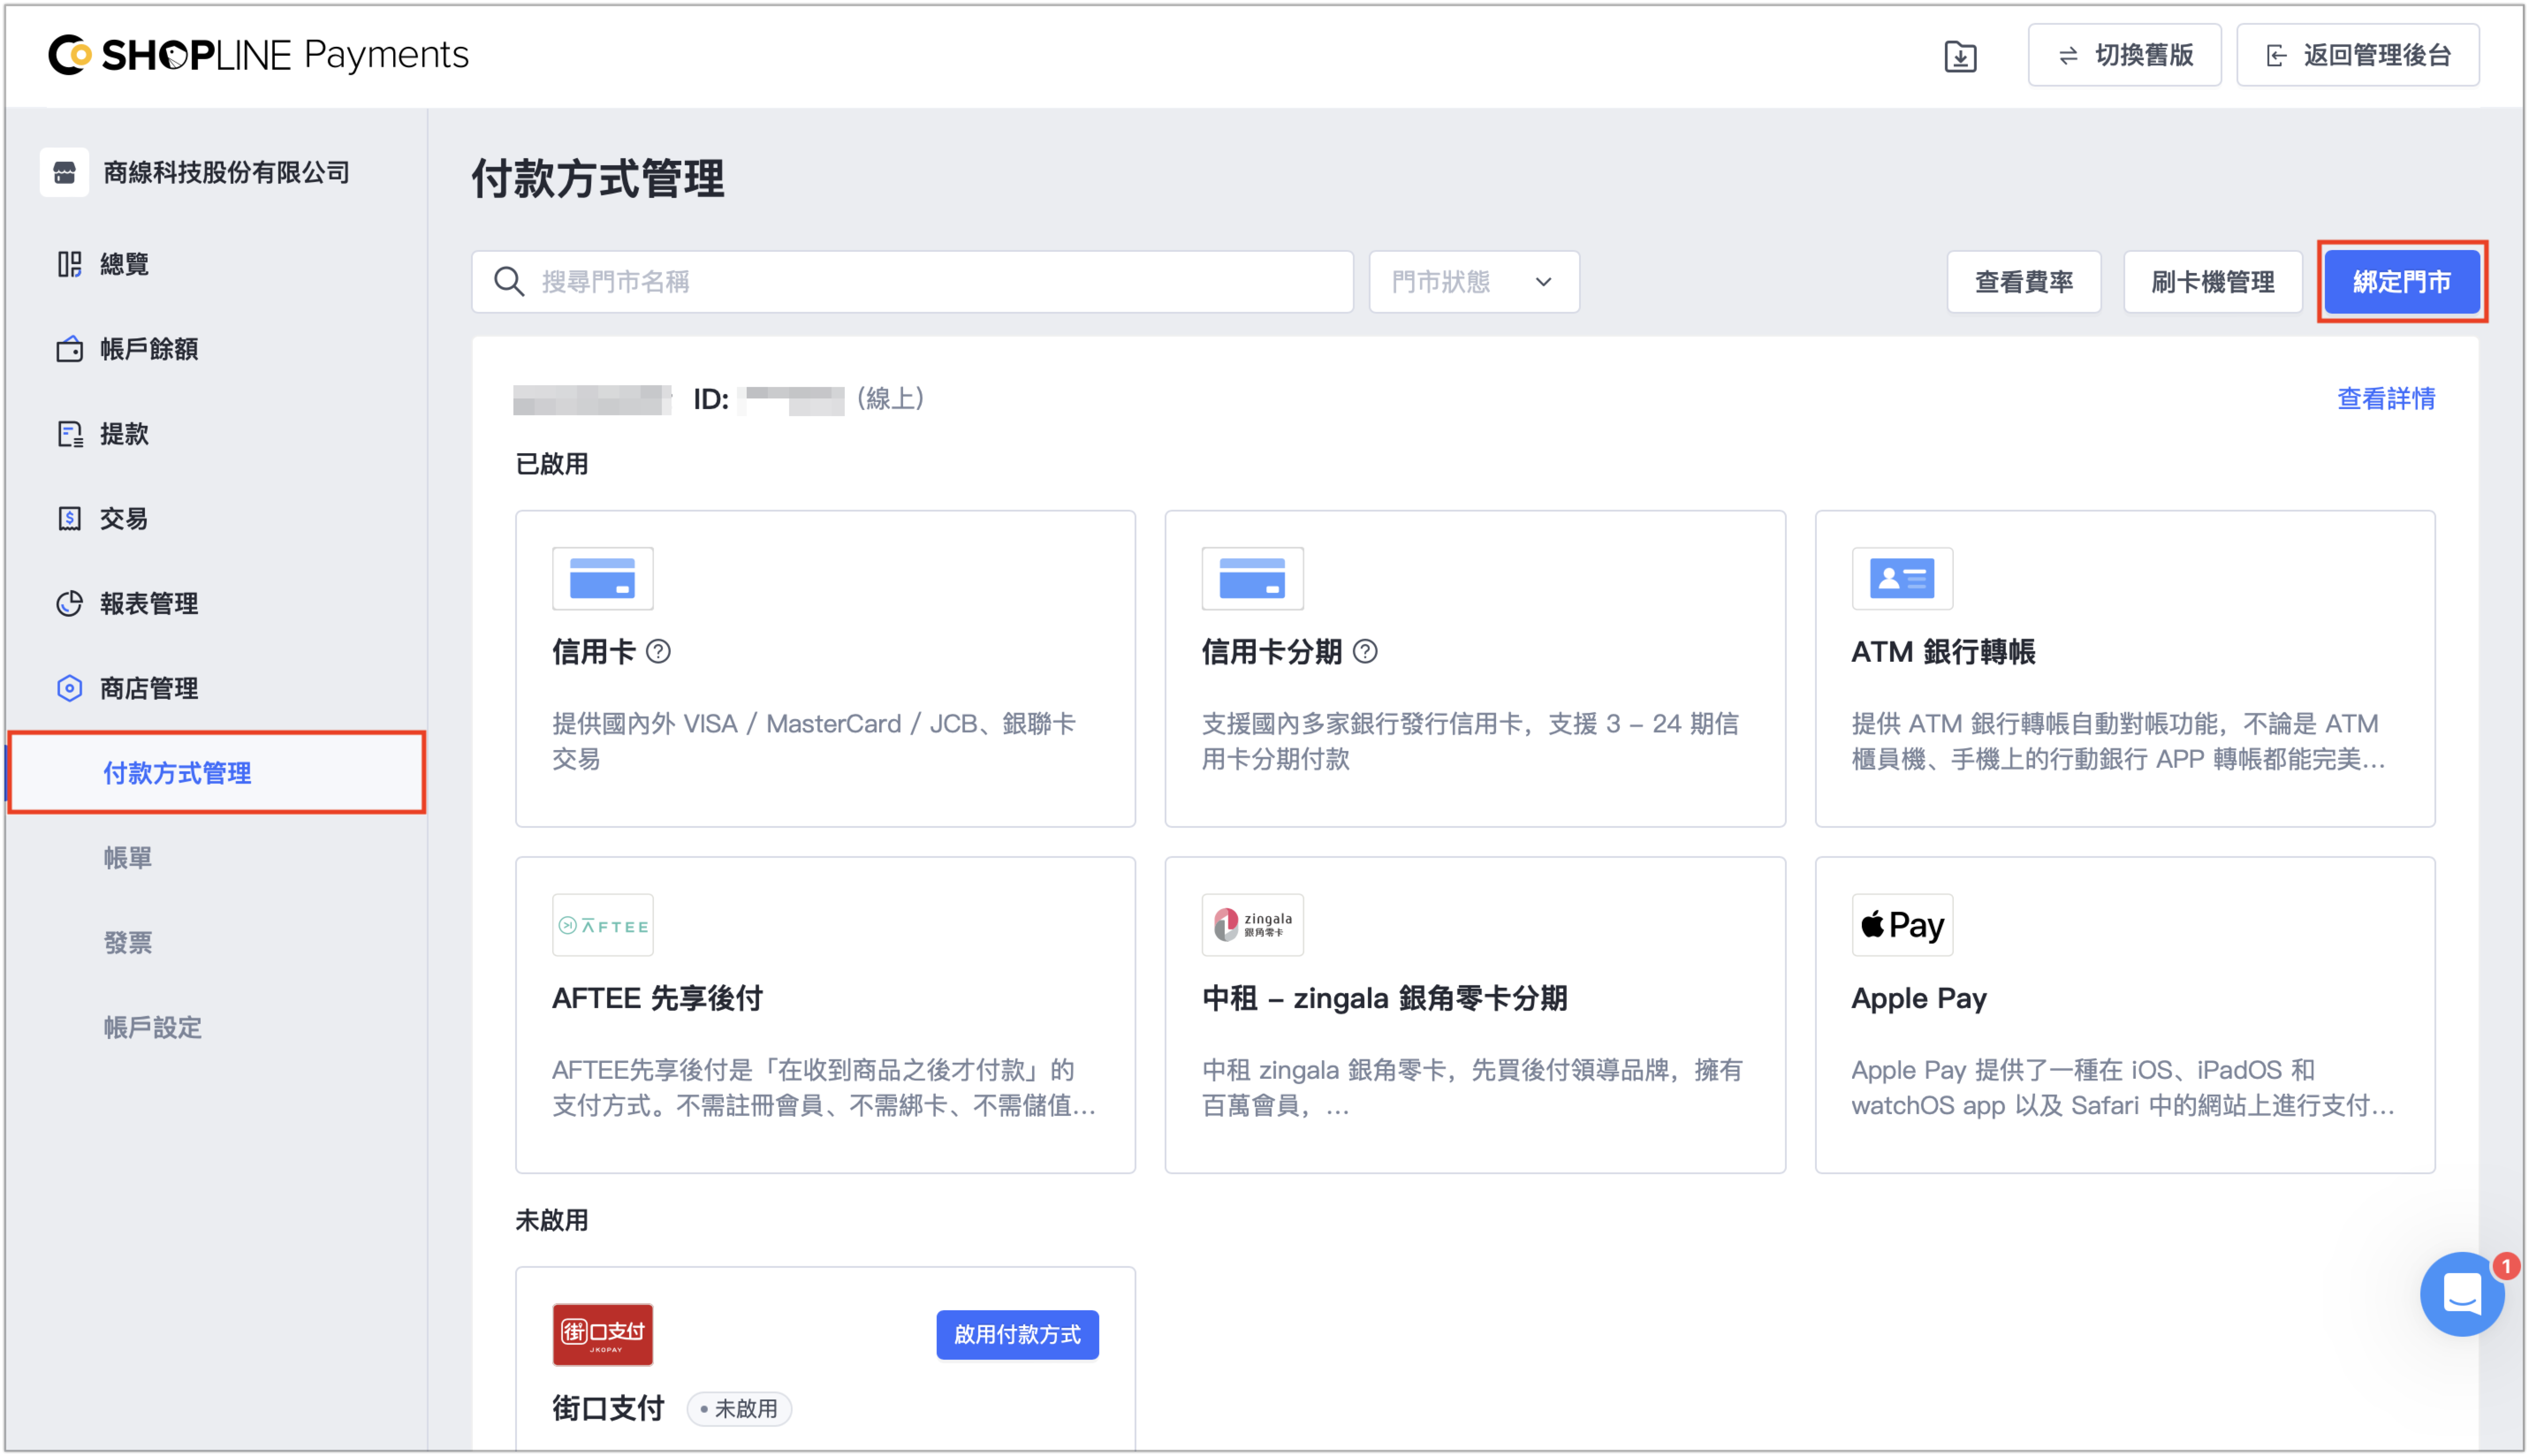The image size is (2529, 1456).
Task: Select 帳戶設定 submenu item
Action: [153, 1028]
